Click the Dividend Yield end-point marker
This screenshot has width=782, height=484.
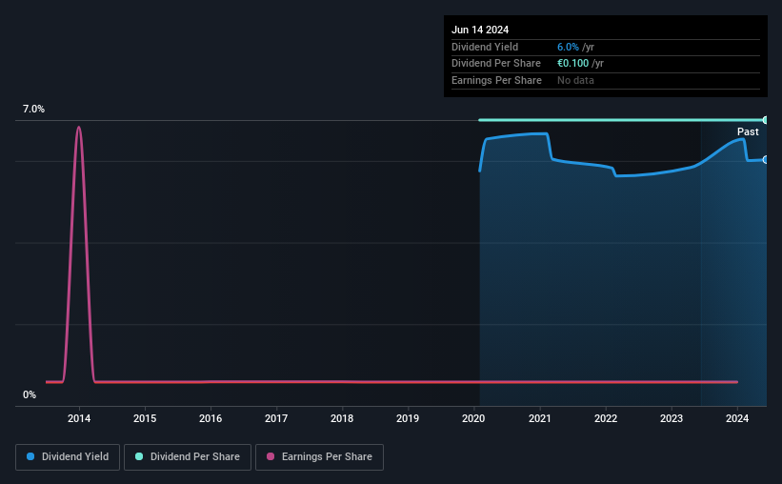pyautogui.click(x=766, y=160)
